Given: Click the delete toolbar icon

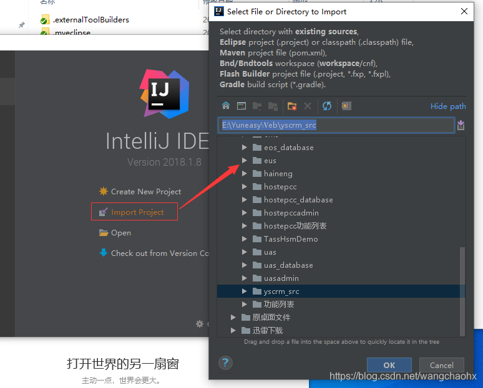Looking at the screenshot, I should point(308,106).
